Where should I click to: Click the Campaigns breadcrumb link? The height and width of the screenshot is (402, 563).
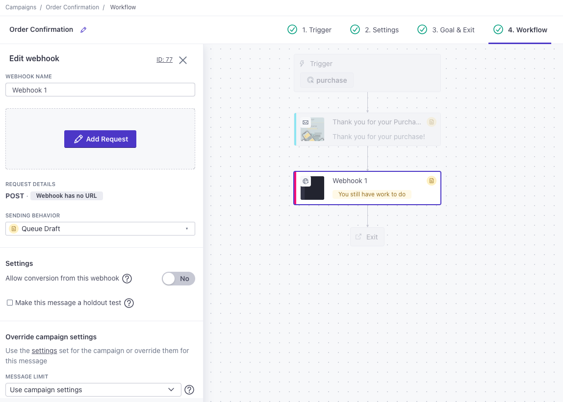tap(20, 7)
